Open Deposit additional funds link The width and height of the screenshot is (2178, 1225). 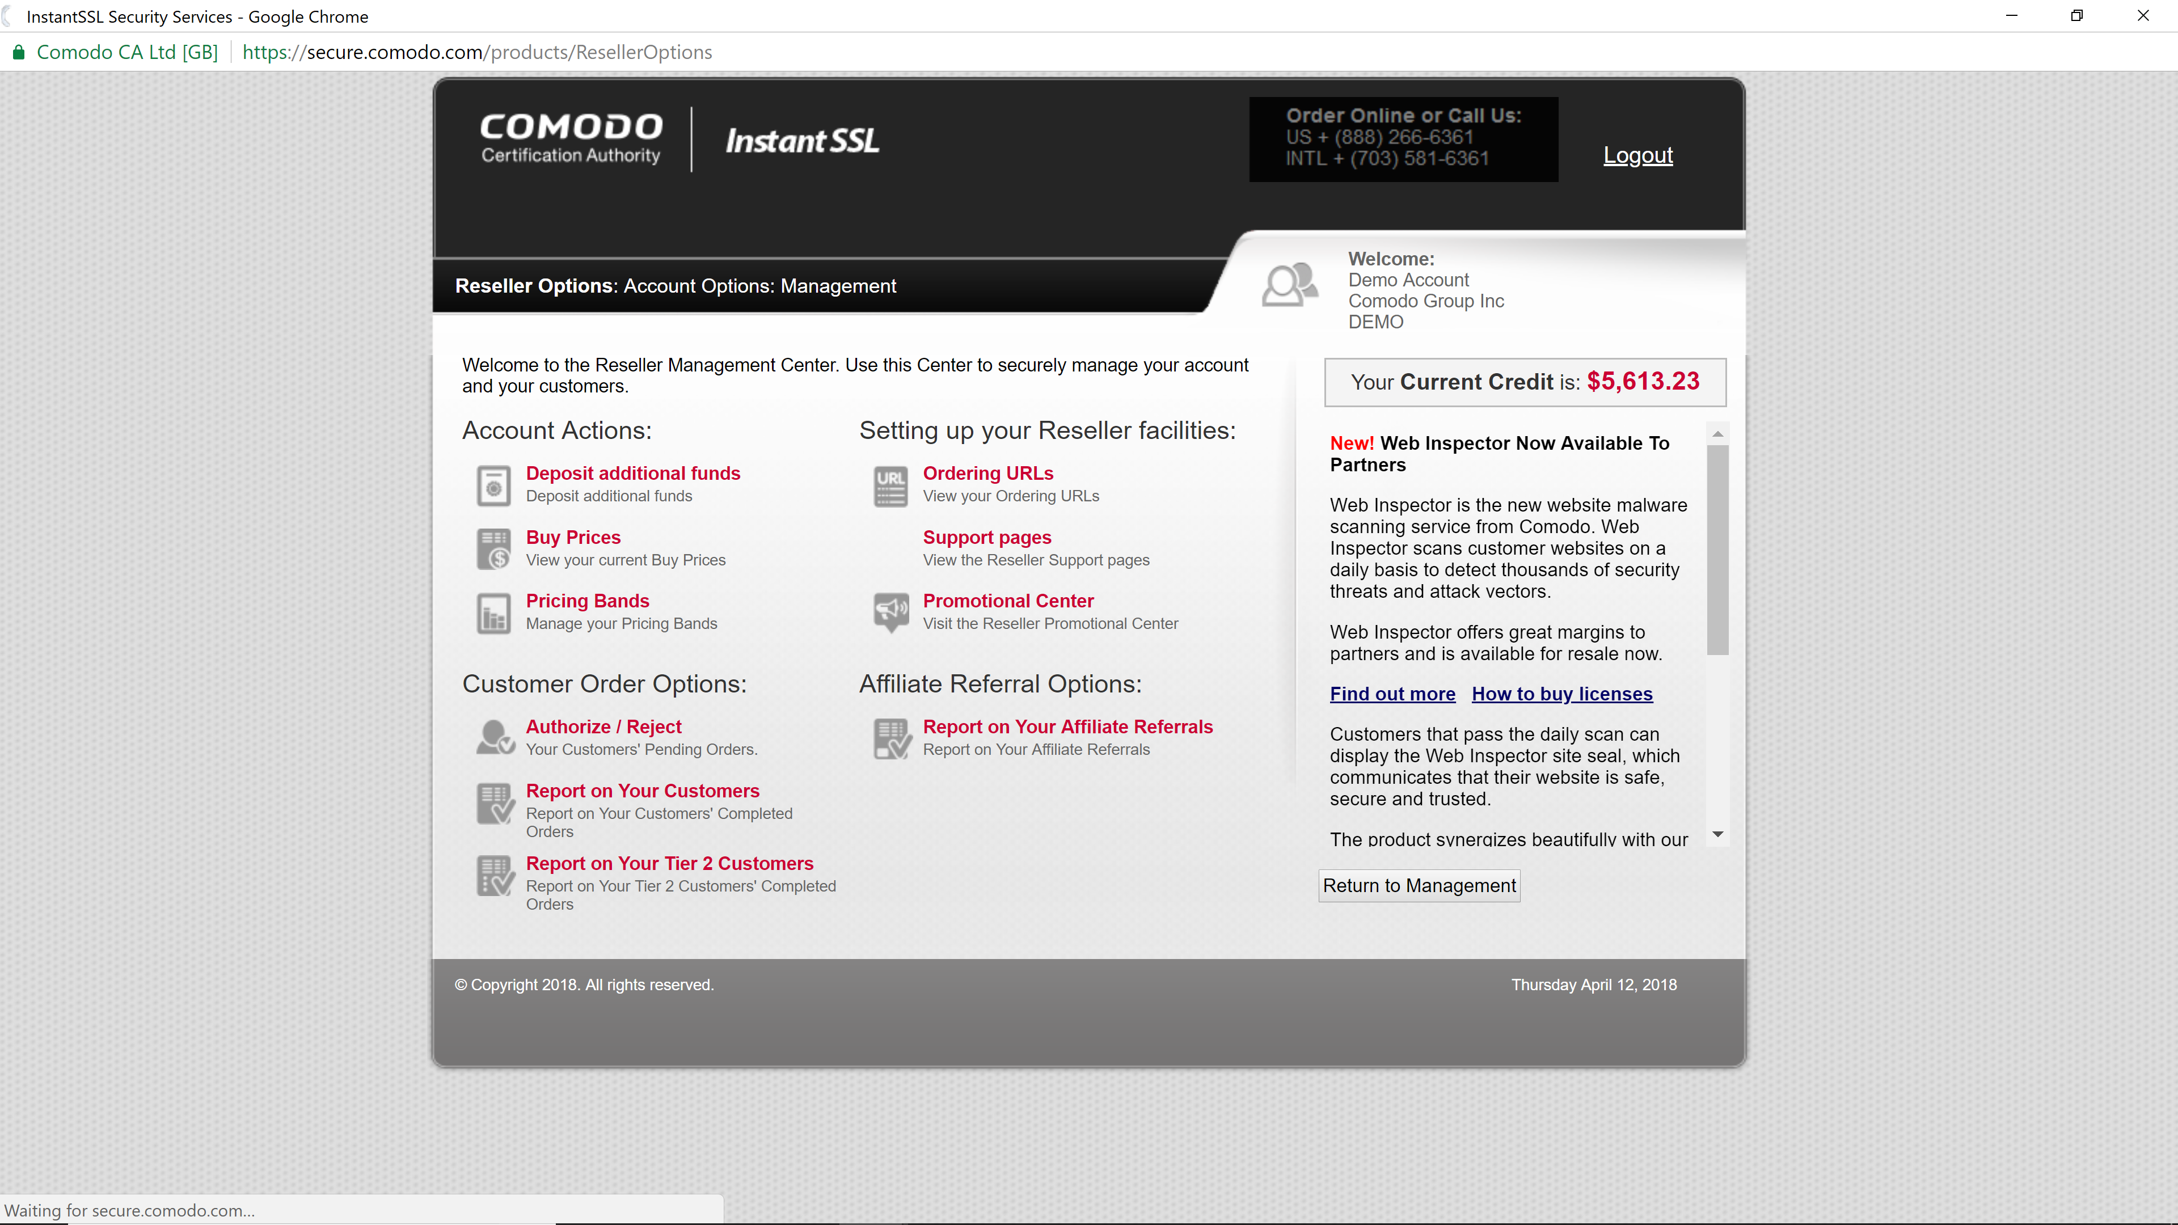pos(632,474)
